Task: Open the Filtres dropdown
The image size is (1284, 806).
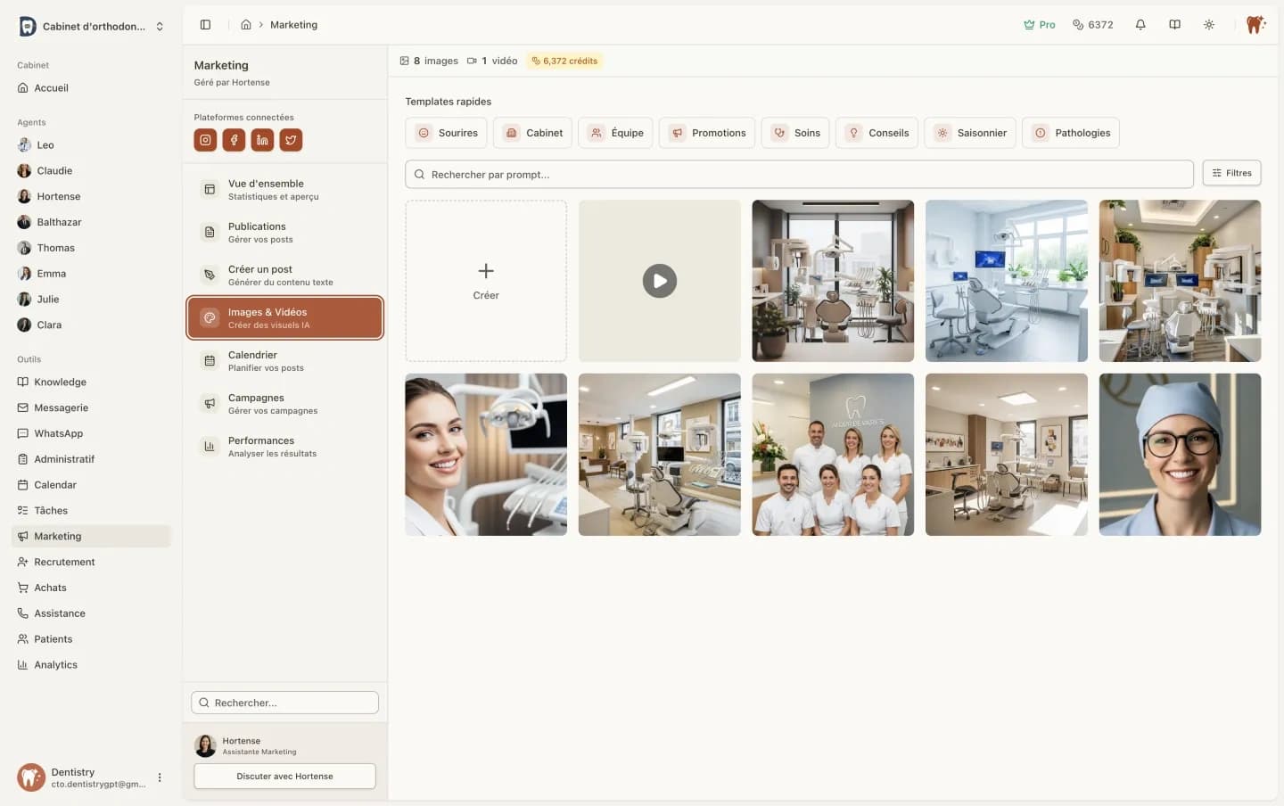Action: click(x=1231, y=173)
